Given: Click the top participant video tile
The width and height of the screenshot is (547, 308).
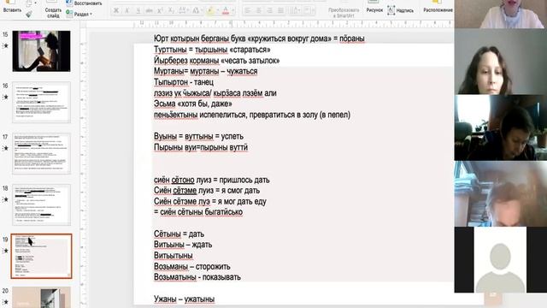Looking at the screenshot, I should 501,14.
